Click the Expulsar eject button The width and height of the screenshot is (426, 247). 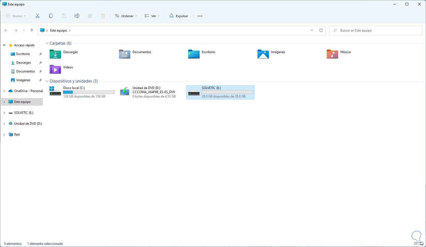[179, 16]
